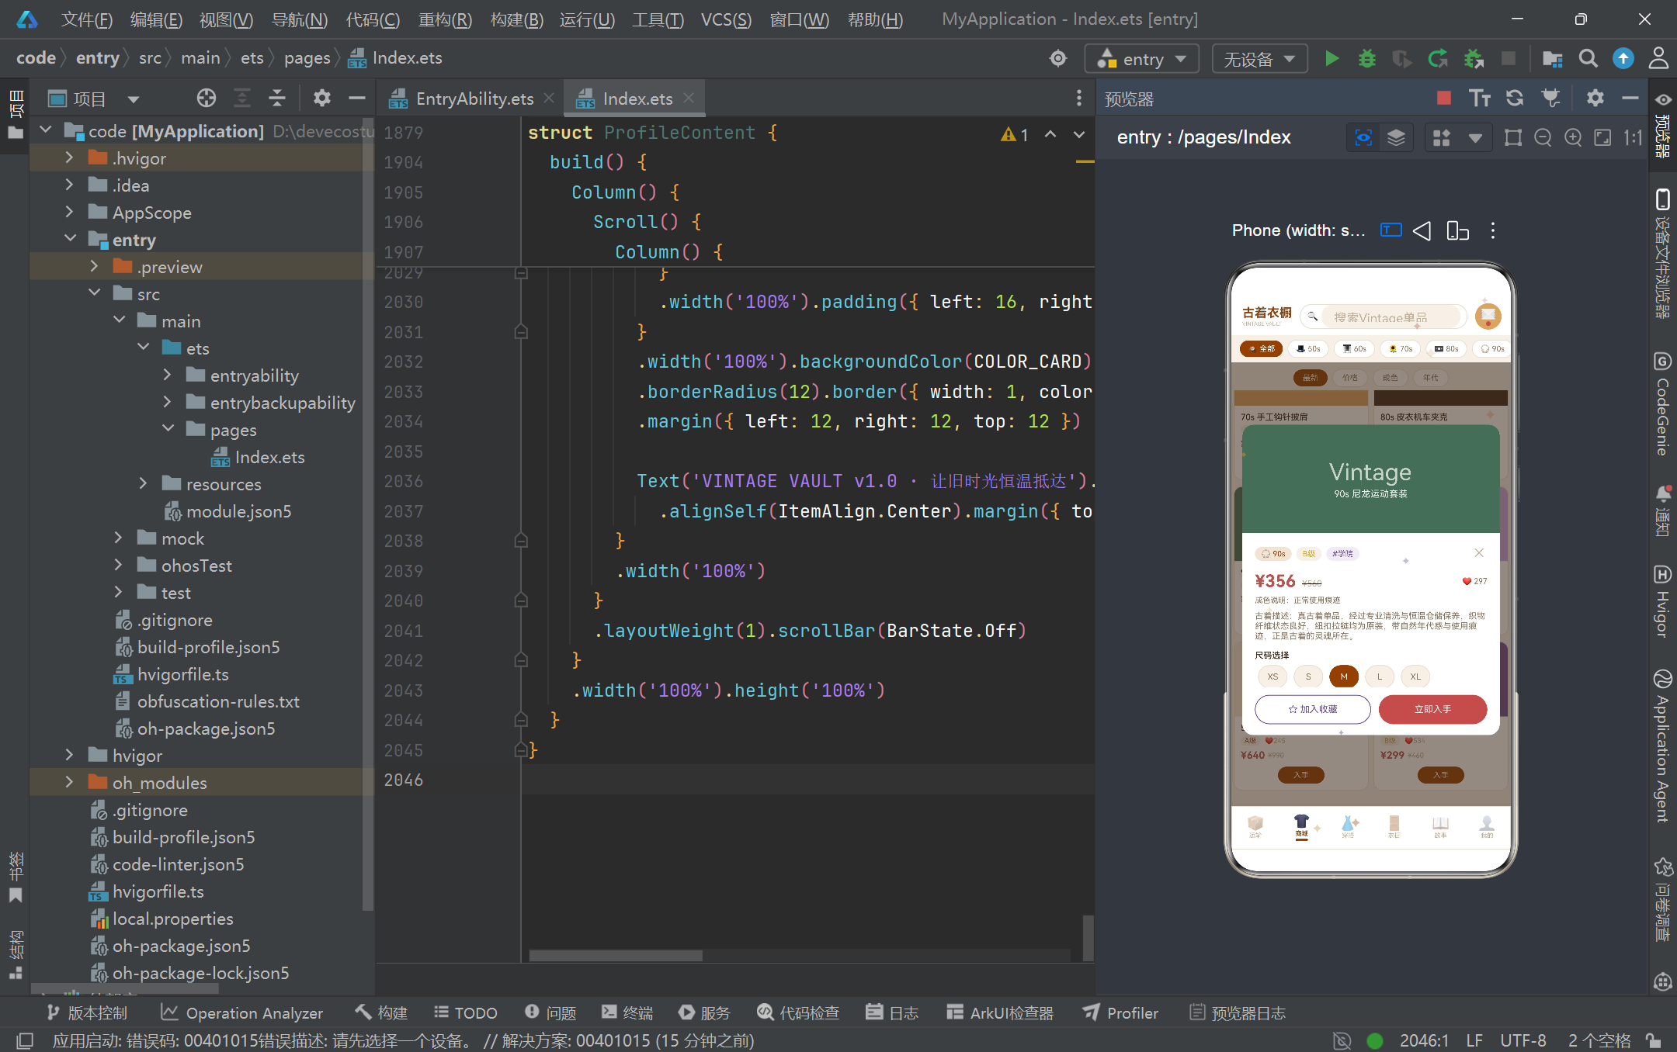Viewport: 1677px width, 1052px height.
Task: Select size S in the preview
Action: tap(1308, 677)
